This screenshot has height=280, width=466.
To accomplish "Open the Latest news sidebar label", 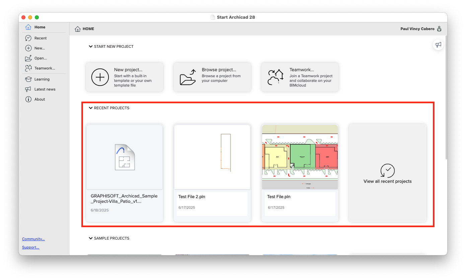I will pyautogui.click(x=45, y=89).
